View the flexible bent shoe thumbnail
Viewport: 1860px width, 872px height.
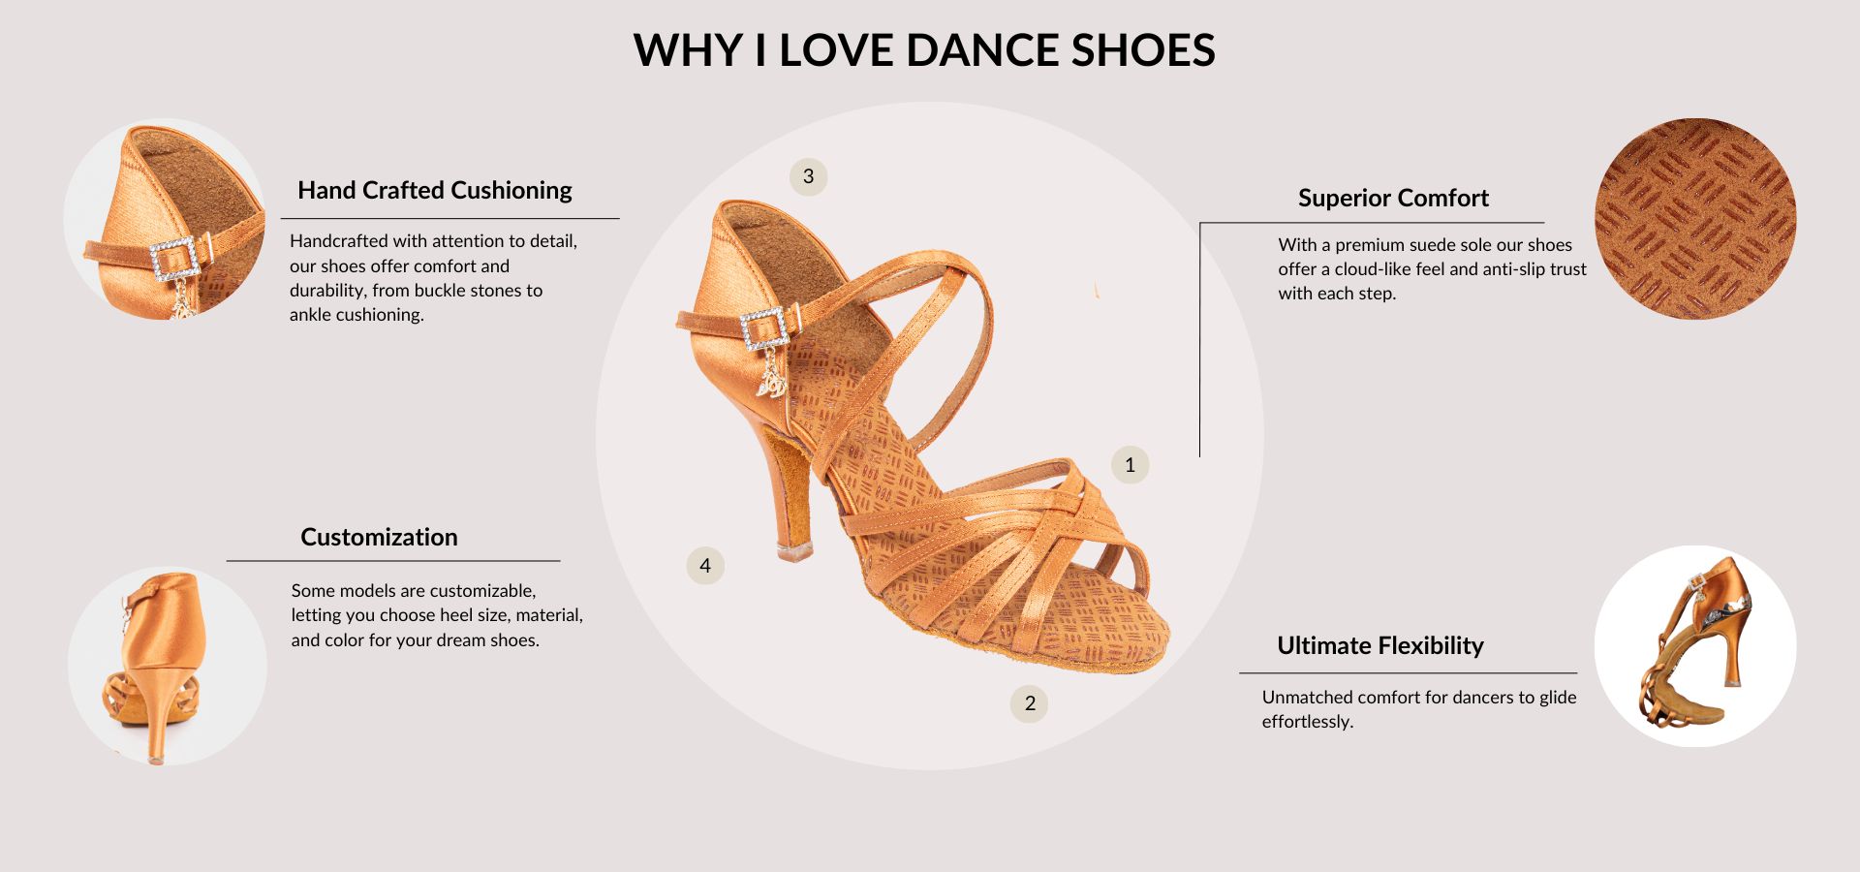coord(1695,646)
